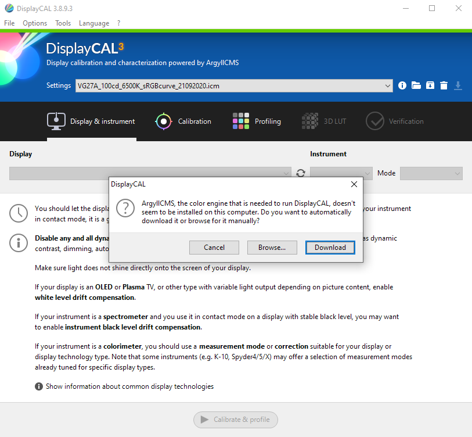This screenshot has height=437, width=472.
Task: Click 'instrument black level drift compensation' text
Action: coord(133,327)
